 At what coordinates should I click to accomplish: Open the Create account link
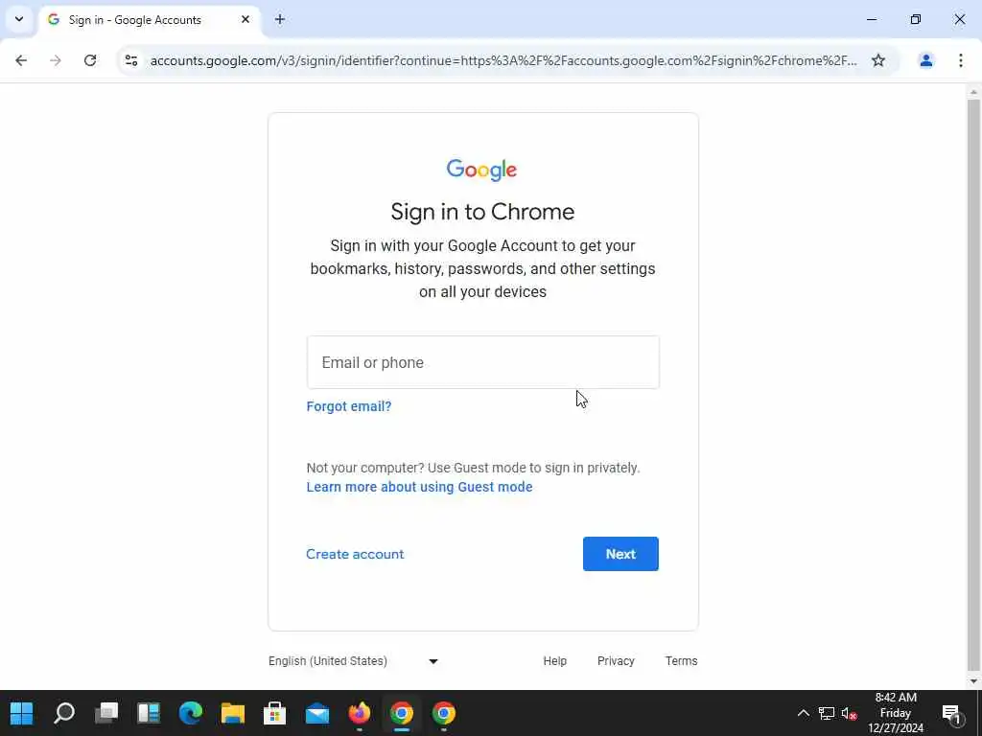coord(355,554)
